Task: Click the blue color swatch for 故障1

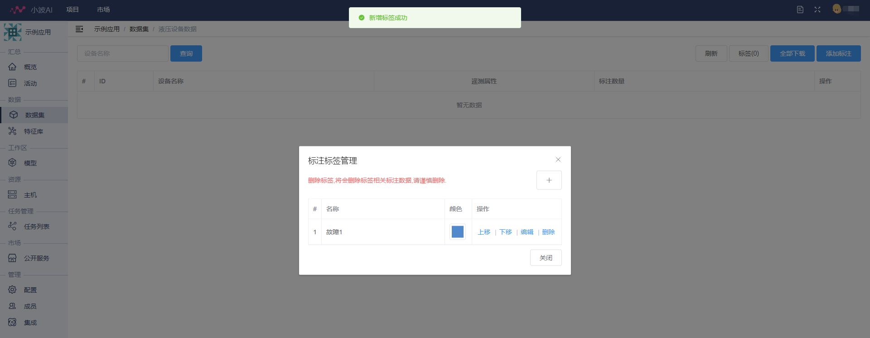Action: point(458,232)
